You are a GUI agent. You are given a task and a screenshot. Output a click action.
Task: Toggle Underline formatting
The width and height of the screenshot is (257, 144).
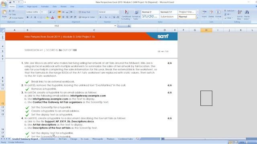[35, 17]
